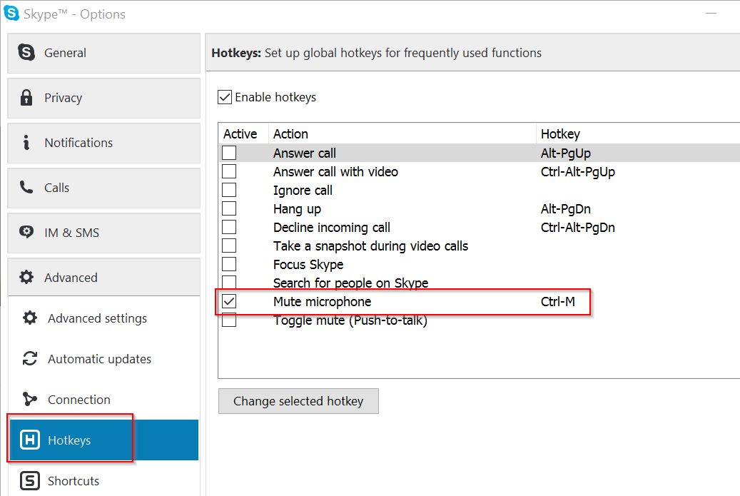Select the Toggle mute (Push-to-talk) row
Screen dimensions: 740x496
350,321
